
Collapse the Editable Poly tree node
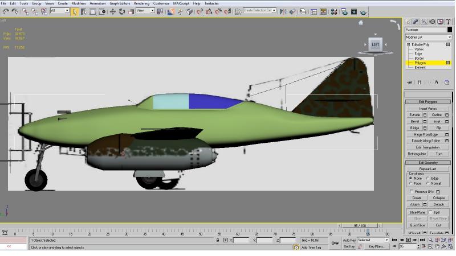409,45
